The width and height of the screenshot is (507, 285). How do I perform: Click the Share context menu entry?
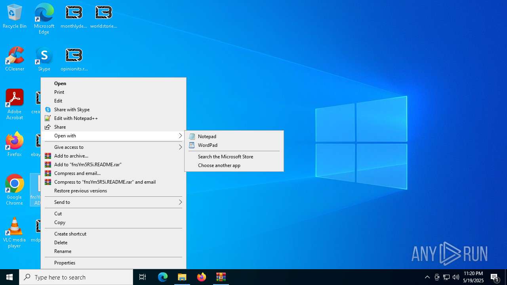[113, 127]
